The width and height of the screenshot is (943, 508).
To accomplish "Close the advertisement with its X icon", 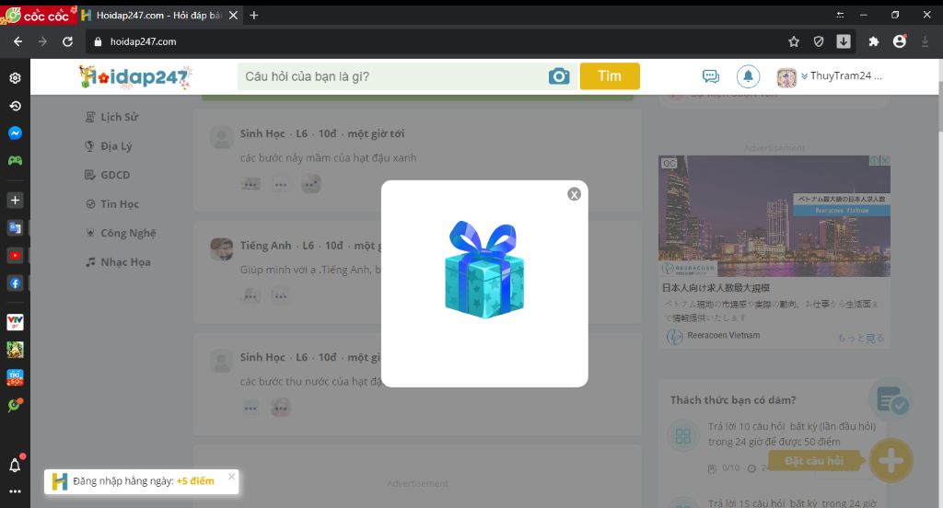I will coord(885,160).
